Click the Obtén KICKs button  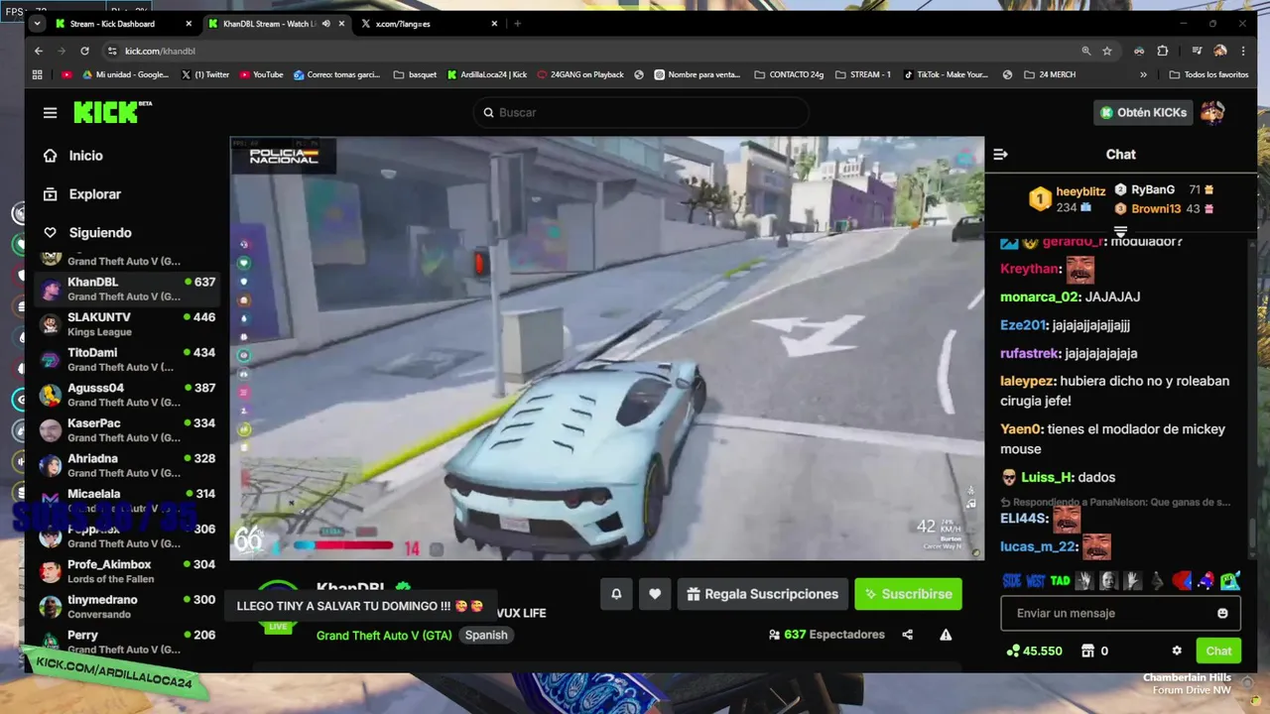click(1143, 113)
